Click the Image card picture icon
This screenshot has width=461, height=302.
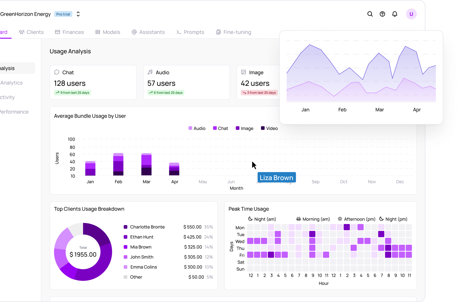tap(244, 72)
